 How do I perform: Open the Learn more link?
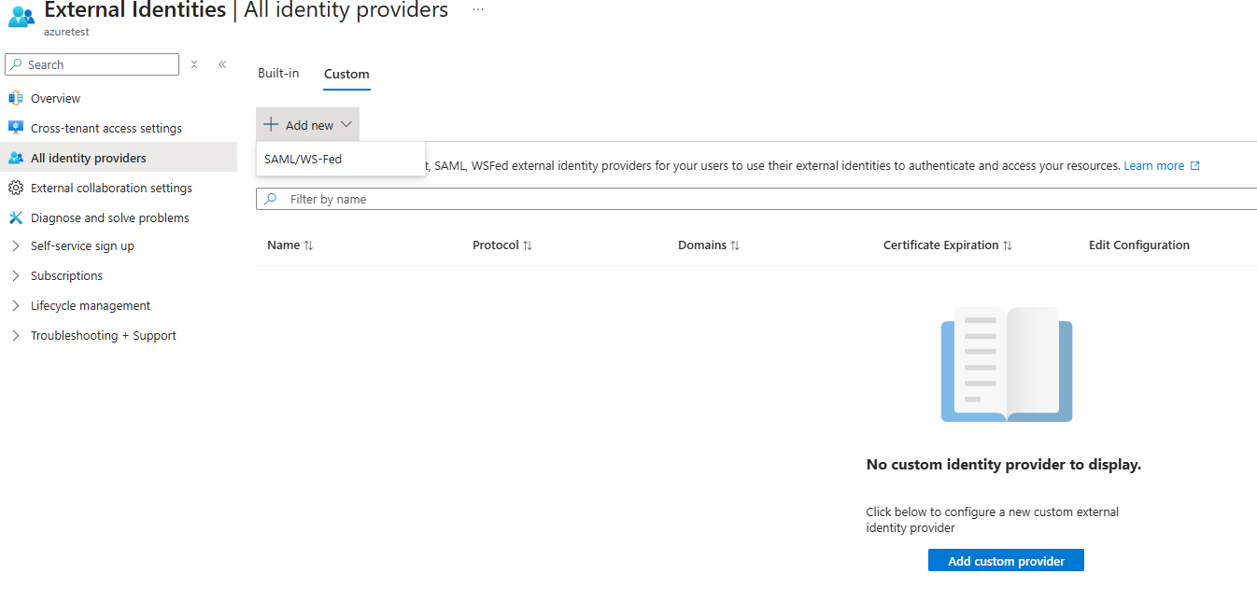(x=1153, y=165)
